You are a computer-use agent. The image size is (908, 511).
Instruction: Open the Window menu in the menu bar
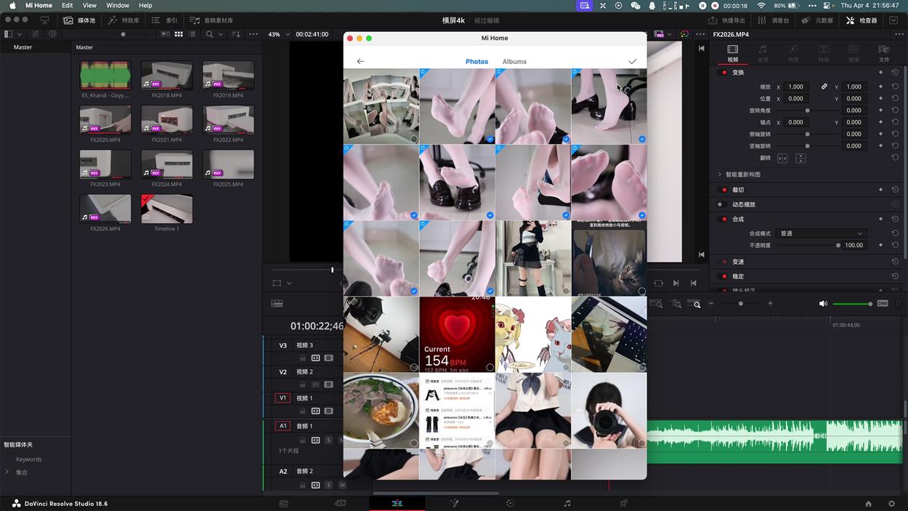tap(118, 5)
